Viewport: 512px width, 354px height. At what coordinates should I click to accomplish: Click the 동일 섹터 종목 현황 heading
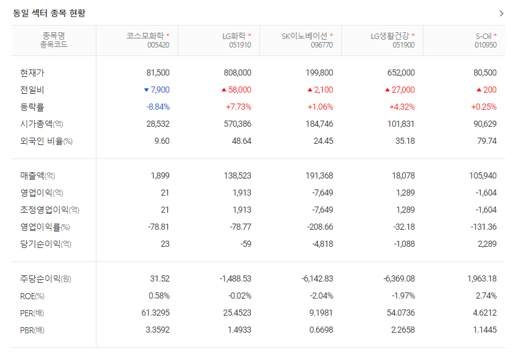pos(49,13)
